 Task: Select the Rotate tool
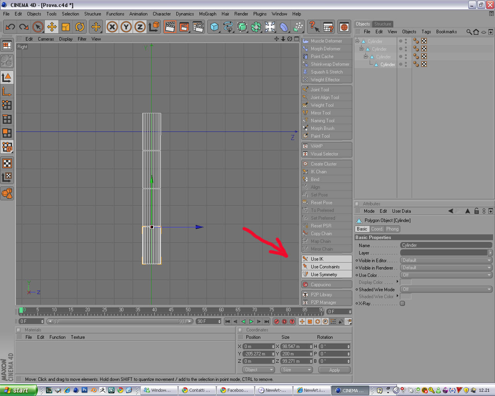click(80, 27)
